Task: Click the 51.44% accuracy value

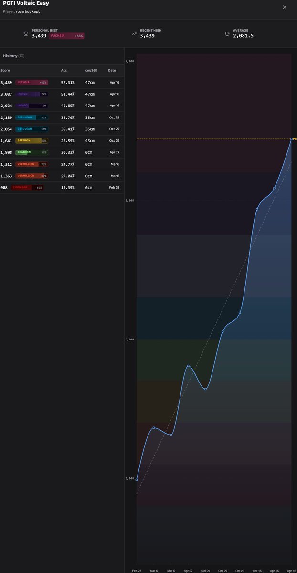Action: 68,94
